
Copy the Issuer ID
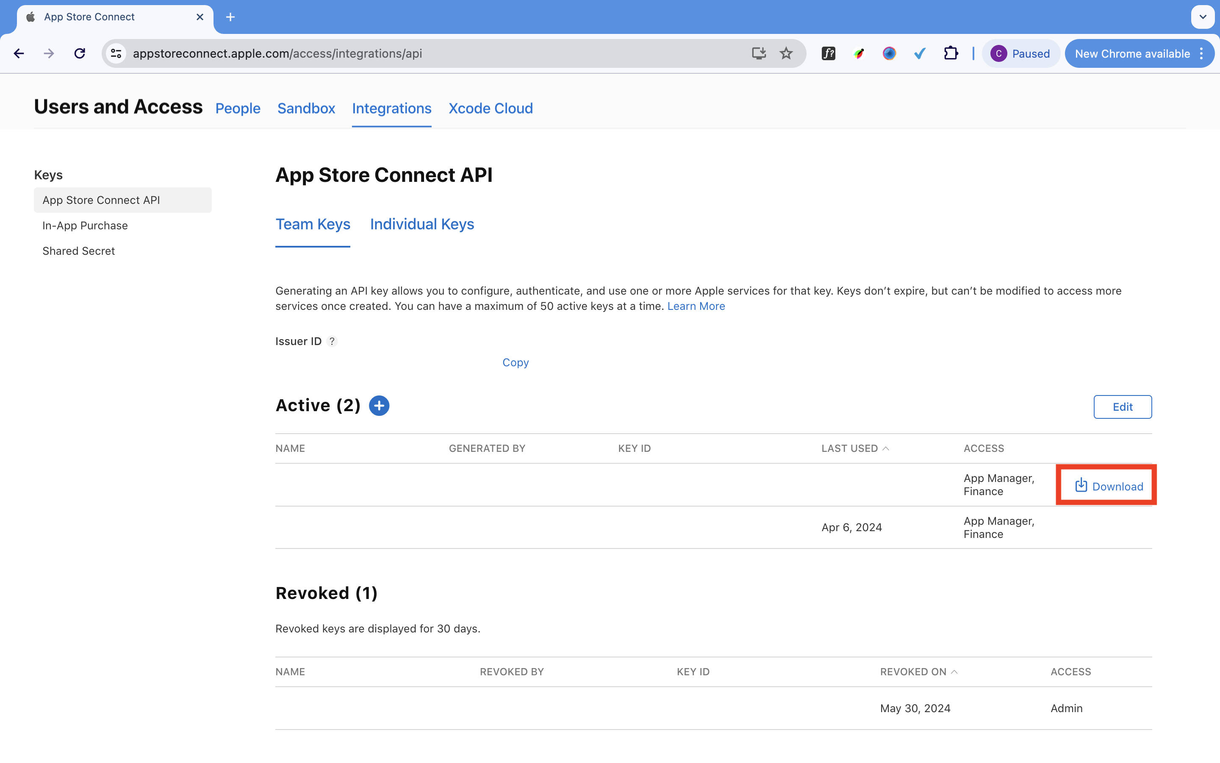[515, 362]
